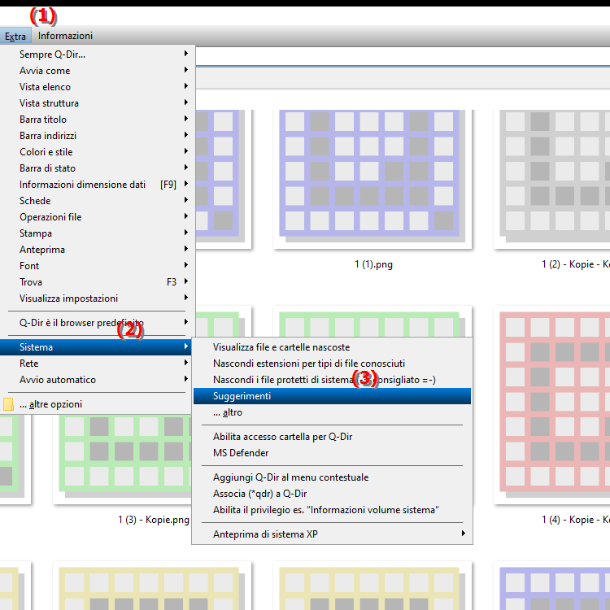The height and width of the screenshot is (610, 610).
Task: Open Informazioni dimensione dati [F9] entry
Action: (x=98, y=185)
